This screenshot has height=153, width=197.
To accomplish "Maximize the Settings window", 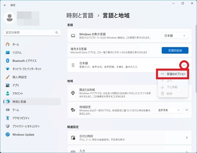I will [183, 3].
